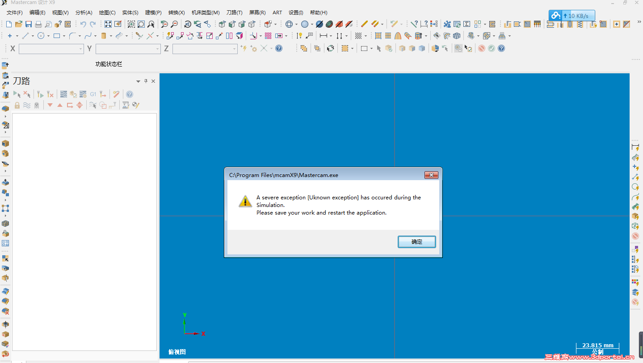This screenshot has height=363, width=643.
Task: Click the rectangle drawing tool icon
Action: 57,36
